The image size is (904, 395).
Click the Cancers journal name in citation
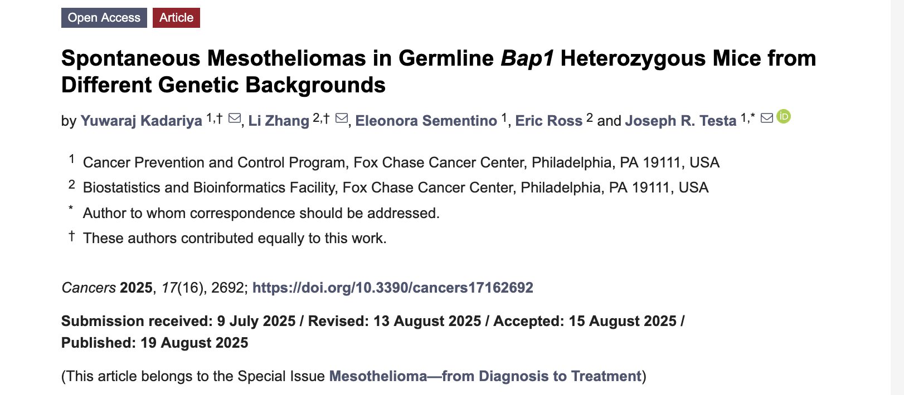89,288
